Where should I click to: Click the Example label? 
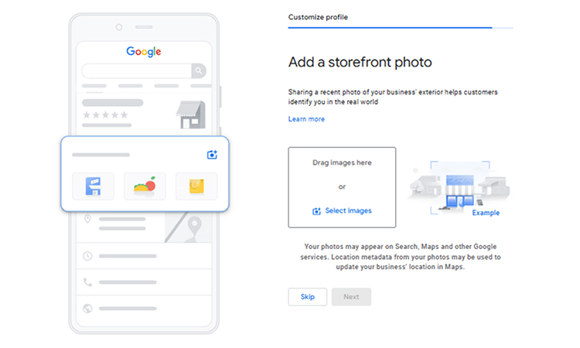(x=486, y=213)
